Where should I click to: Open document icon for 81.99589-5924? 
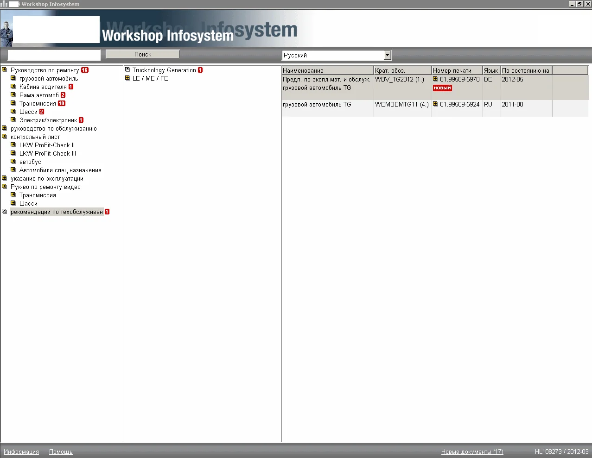(436, 104)
